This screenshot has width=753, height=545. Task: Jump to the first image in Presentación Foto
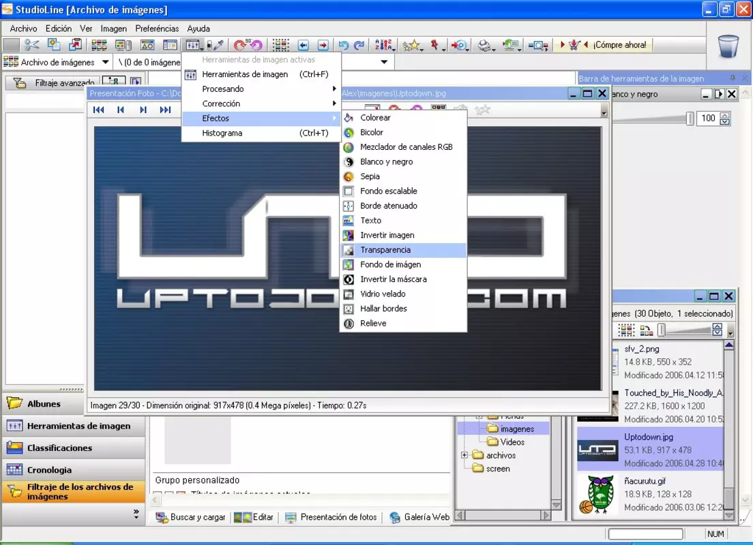point(98,110)
